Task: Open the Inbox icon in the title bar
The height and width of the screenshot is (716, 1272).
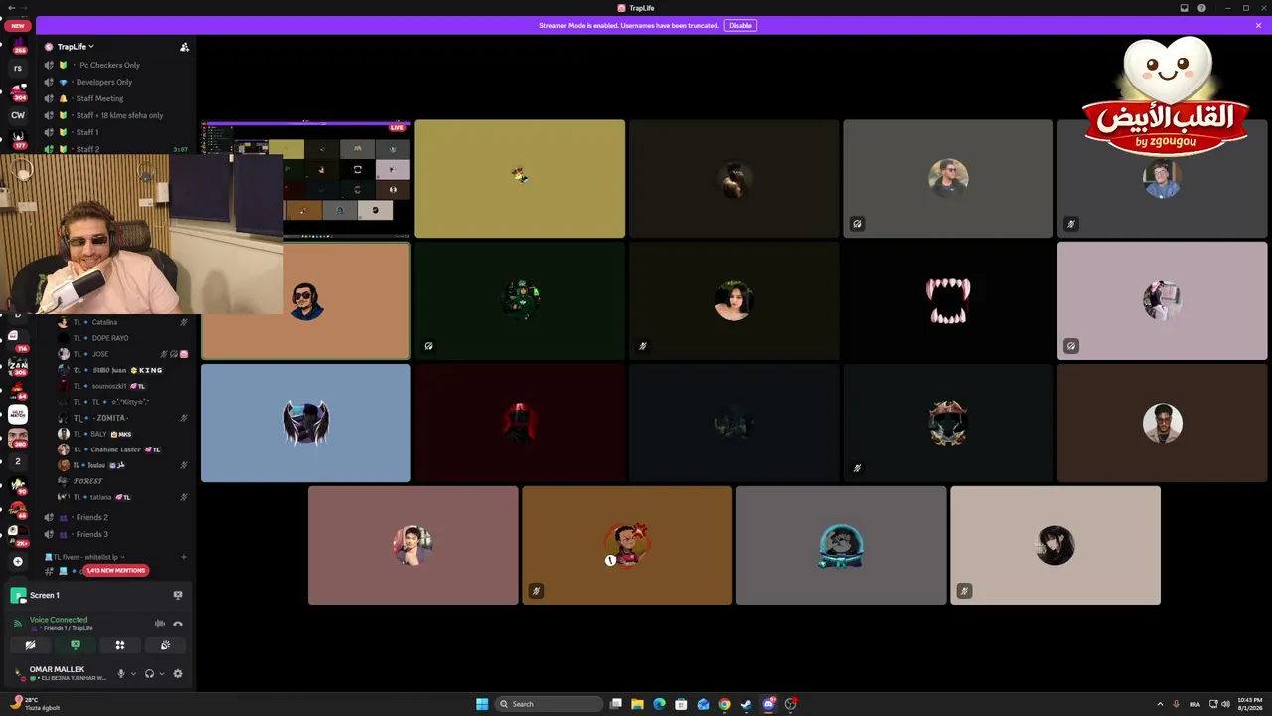Action: (1184, 8)
